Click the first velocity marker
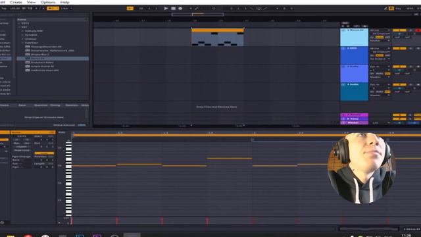The width and height of the screenshot is (421, 237). pyautogui.click(x=72, y=221)
